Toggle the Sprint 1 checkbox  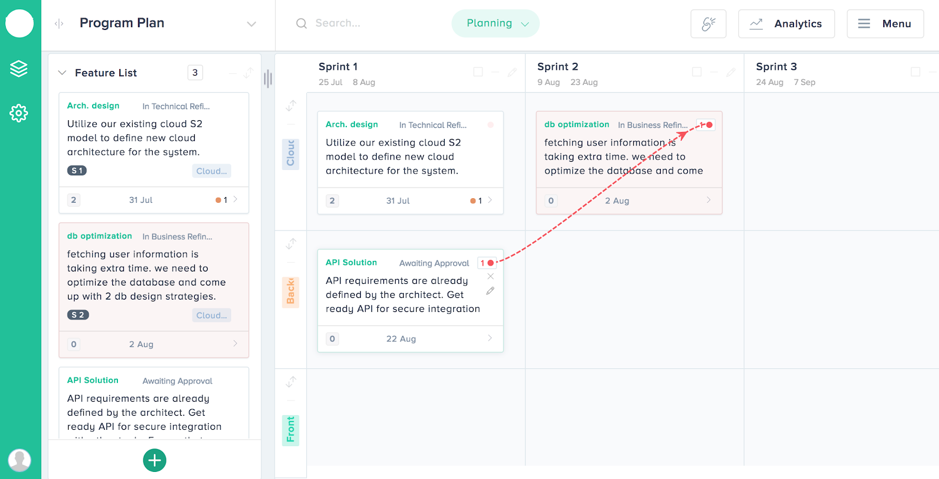click(x=478, y=72)
